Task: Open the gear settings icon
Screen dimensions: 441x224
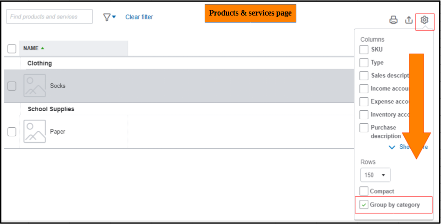Action: [x=424, y=20]
